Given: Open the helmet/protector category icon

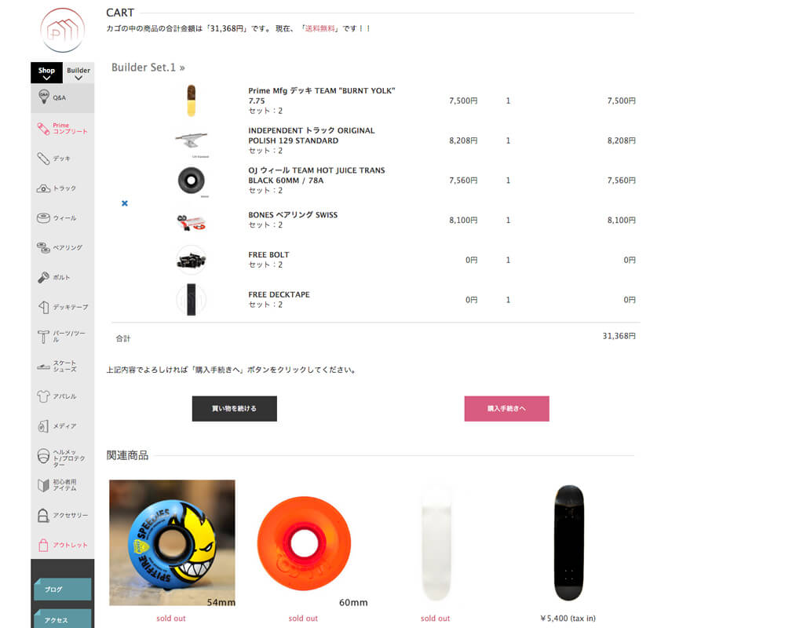Looking at the screenshot, I should 43,456.
